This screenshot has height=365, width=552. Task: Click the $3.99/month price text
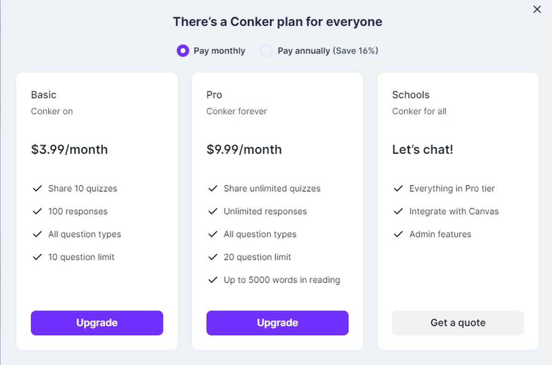pyautogui.click(x=69, y=149)
